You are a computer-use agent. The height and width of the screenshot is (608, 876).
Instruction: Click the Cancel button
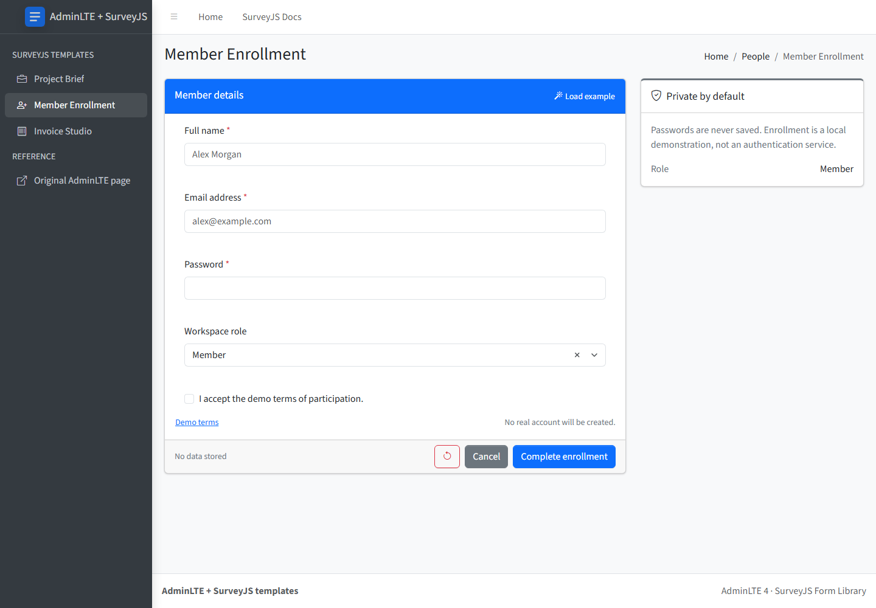pos(486,457)
